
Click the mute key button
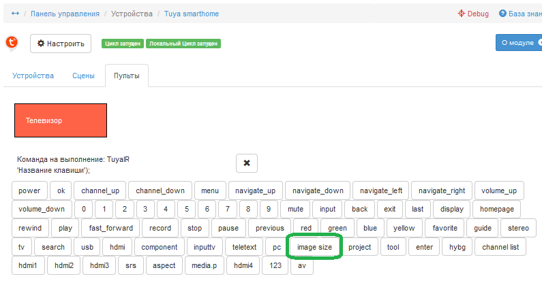point(295,209)
